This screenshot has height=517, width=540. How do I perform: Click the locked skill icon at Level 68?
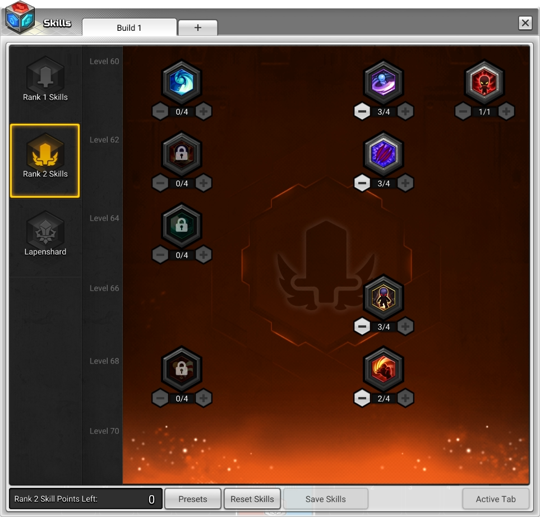coord(182,369)
